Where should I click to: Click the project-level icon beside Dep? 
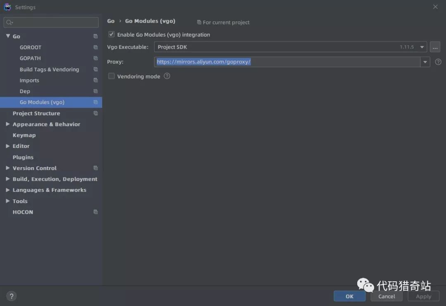coord(95,91)
